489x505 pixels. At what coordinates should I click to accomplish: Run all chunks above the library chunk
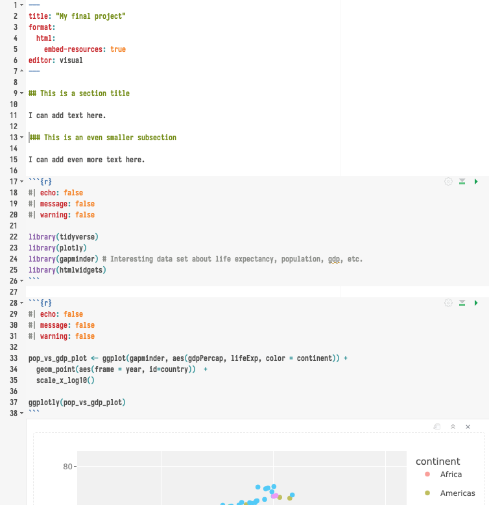click(462, 182)
